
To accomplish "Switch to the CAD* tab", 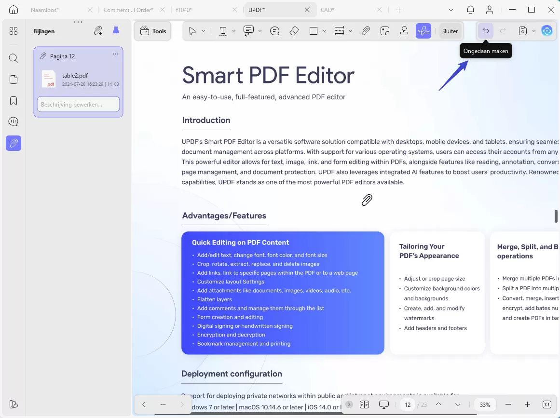I will (x=328, y=10).
